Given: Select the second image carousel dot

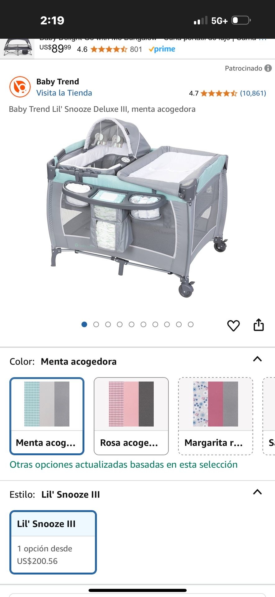Looking at the screenshot, I should 96,324.
